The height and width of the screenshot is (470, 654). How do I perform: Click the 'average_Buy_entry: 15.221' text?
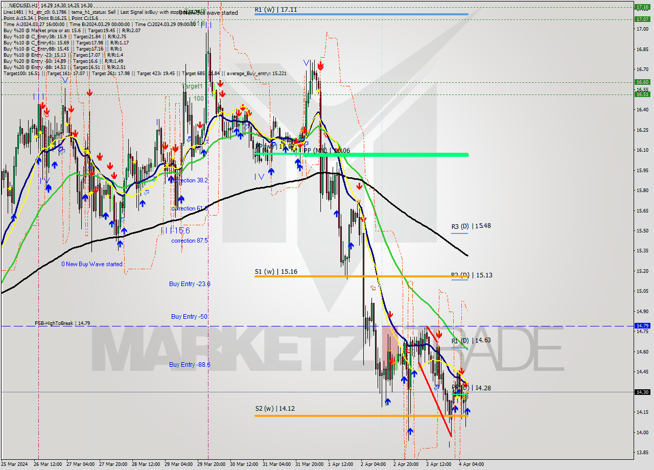click(258, 73)
